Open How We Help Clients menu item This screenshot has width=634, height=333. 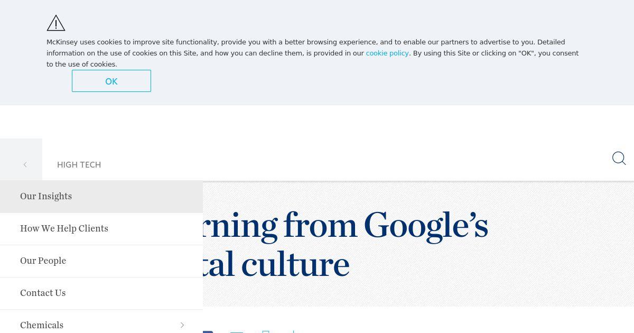(101, 229)
